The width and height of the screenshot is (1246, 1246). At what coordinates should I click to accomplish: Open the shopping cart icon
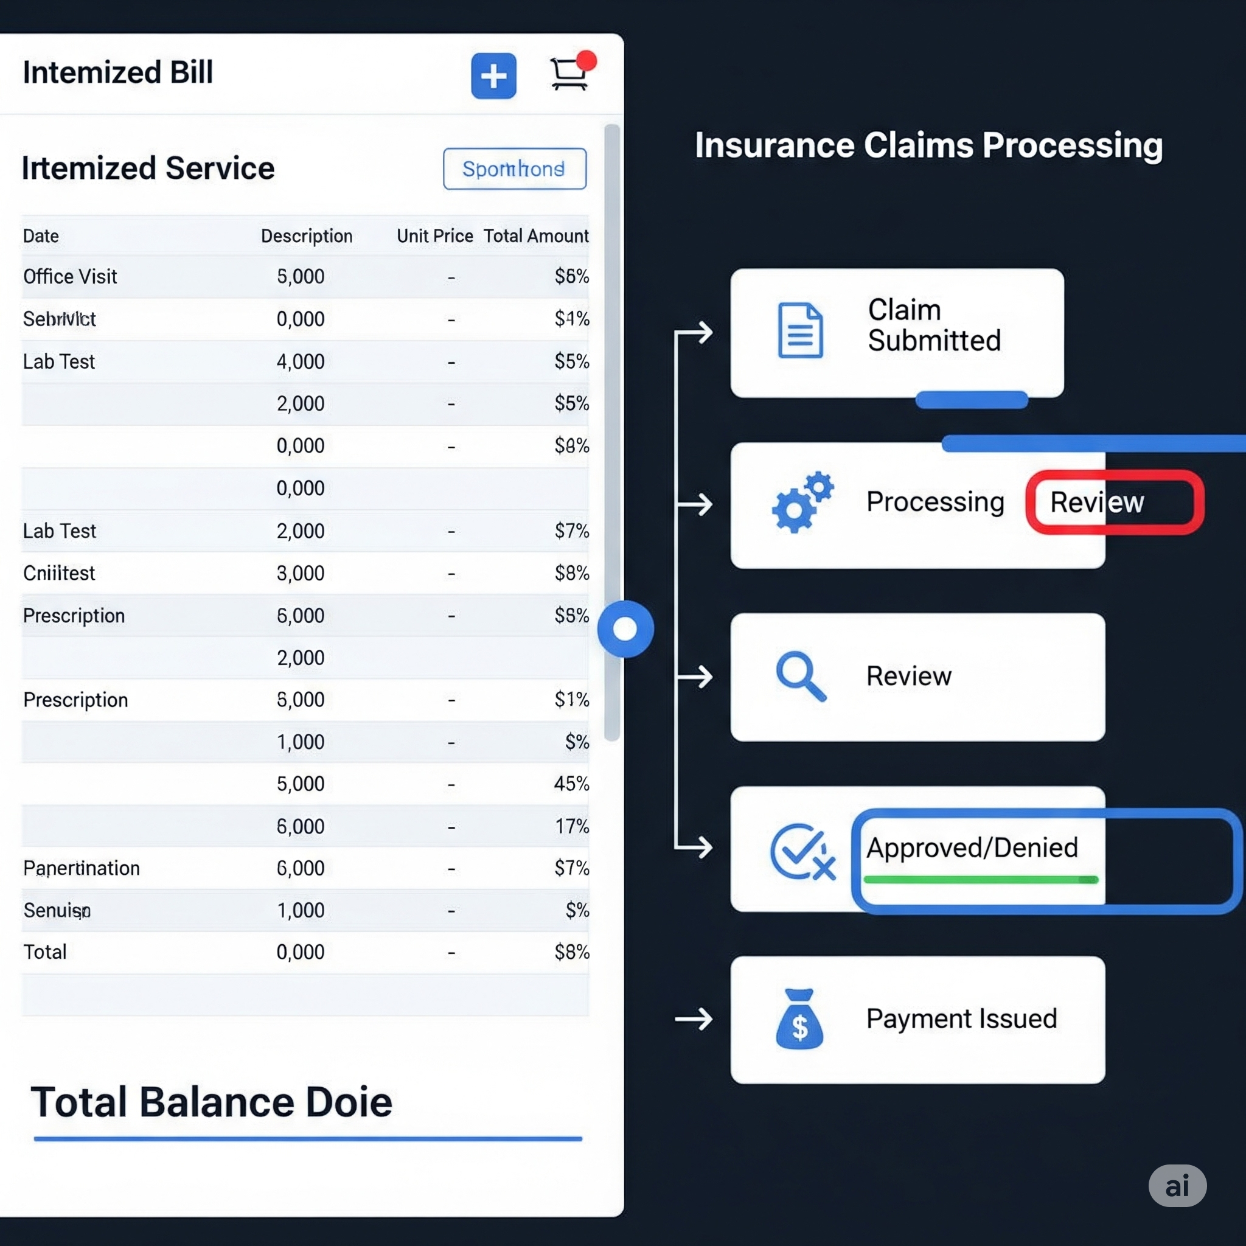(569, 75)
